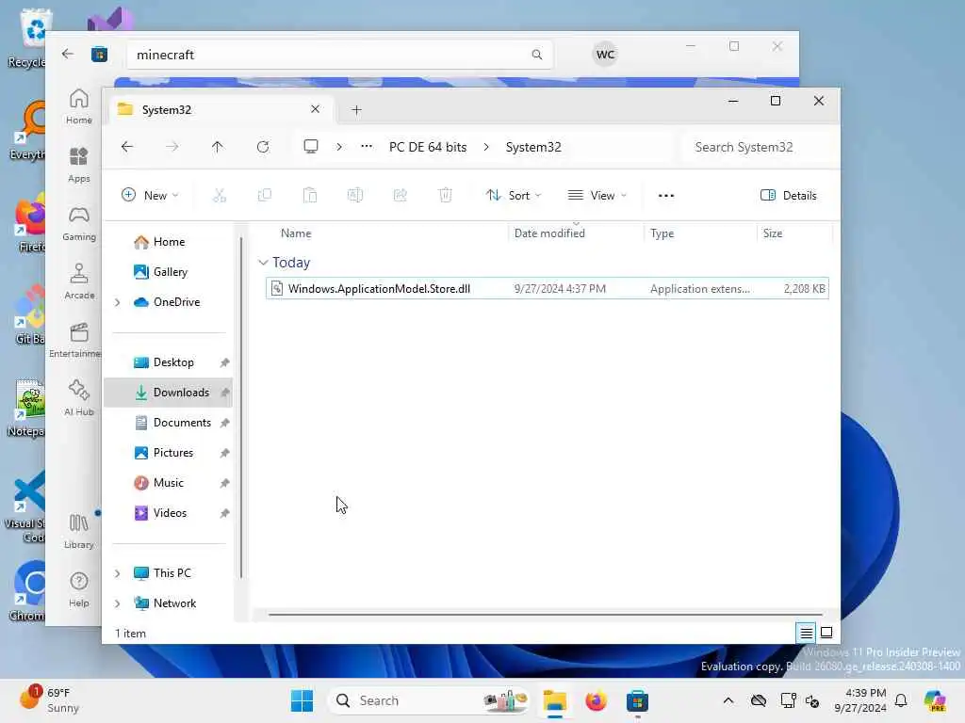Screen dimensions: 965x723
Task: Open the Sort dropdown menu
Action: click(514, 196)
